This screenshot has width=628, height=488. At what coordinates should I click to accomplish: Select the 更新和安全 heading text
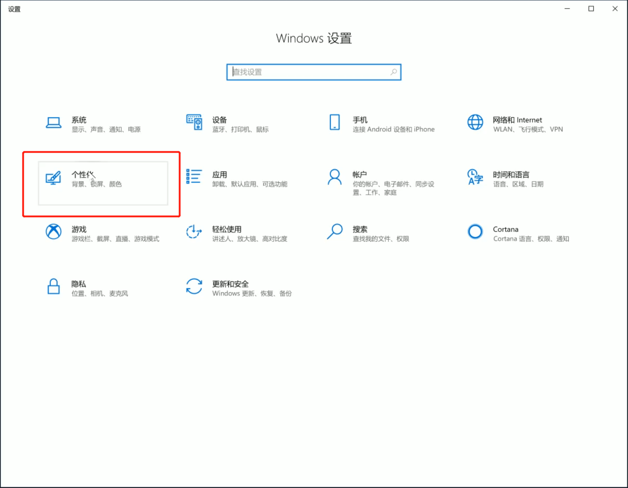point(230,284)
